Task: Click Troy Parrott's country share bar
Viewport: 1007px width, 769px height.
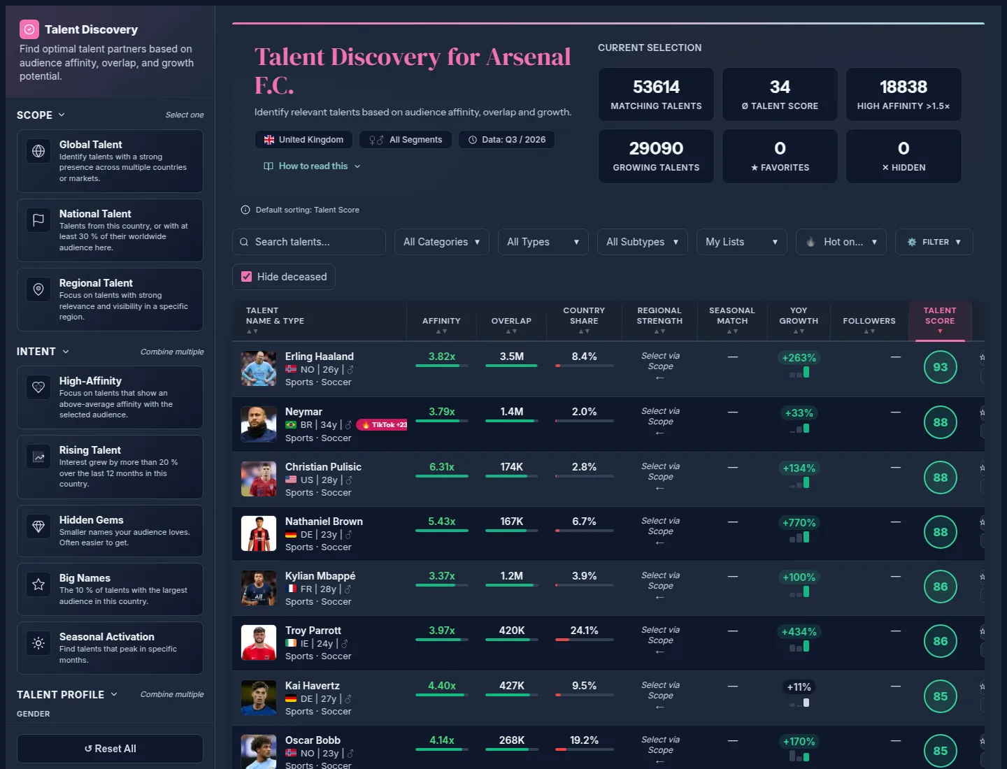Action: pyautogui.click(x=585, y=640)
